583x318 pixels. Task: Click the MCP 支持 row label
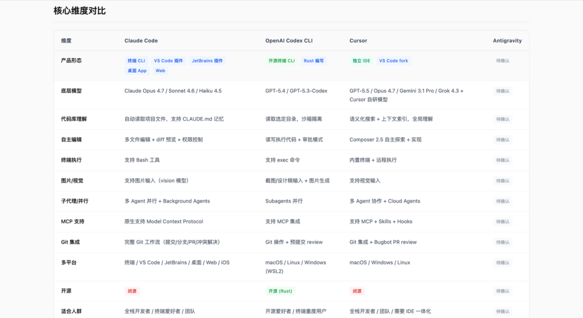72,221
